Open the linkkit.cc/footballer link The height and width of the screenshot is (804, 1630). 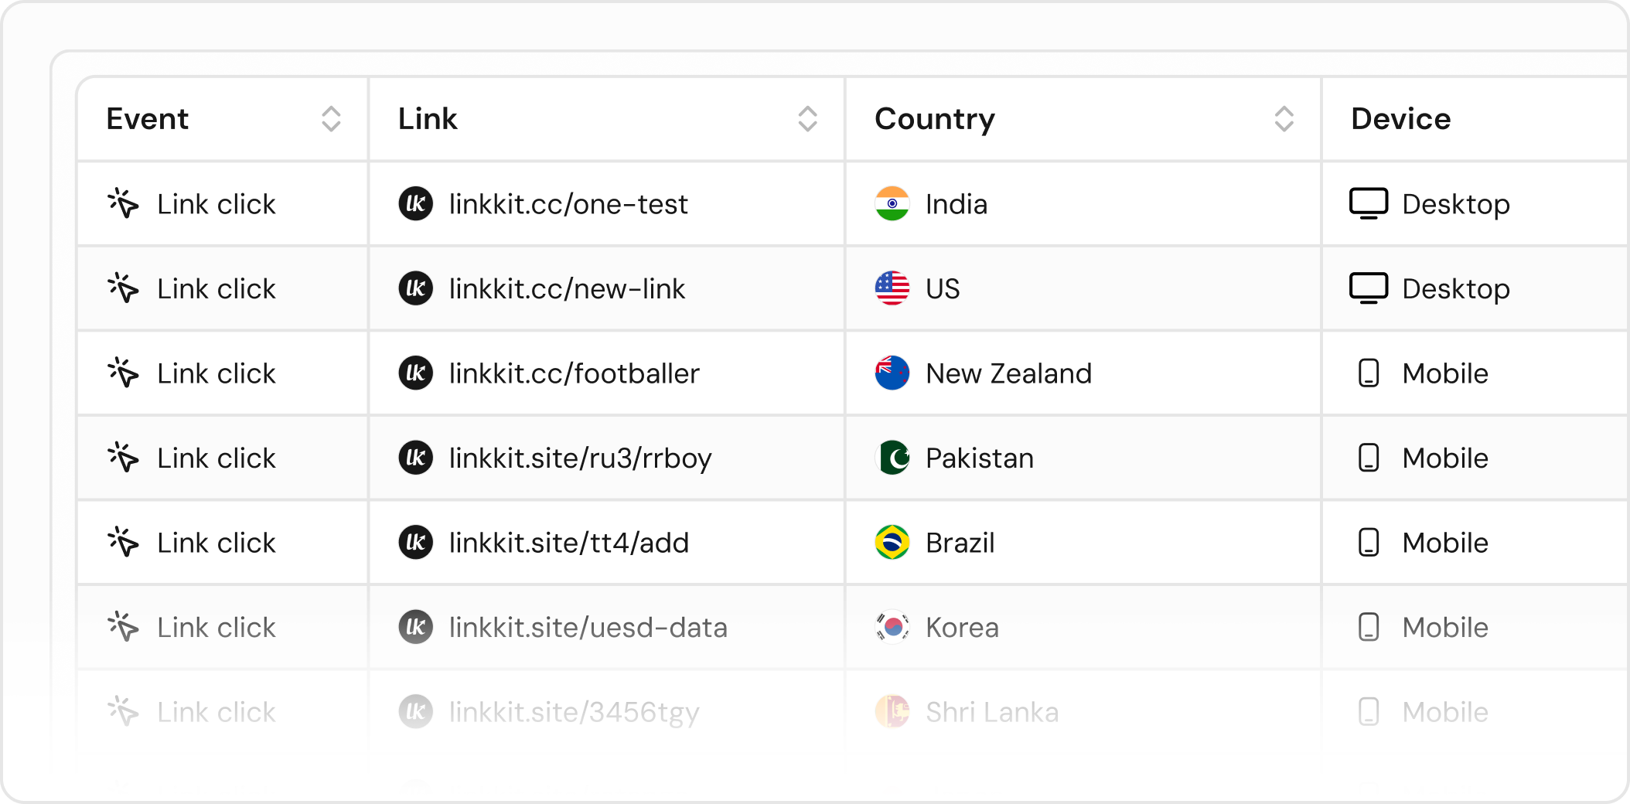click(574, 373)
